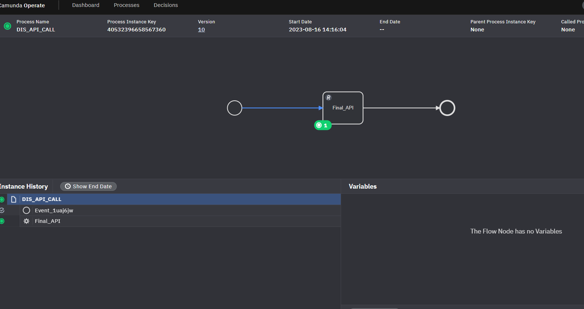This screenshot has width=584, height=309.
Task: Go to the Processes tab
Action: click(x=127, y=5)
